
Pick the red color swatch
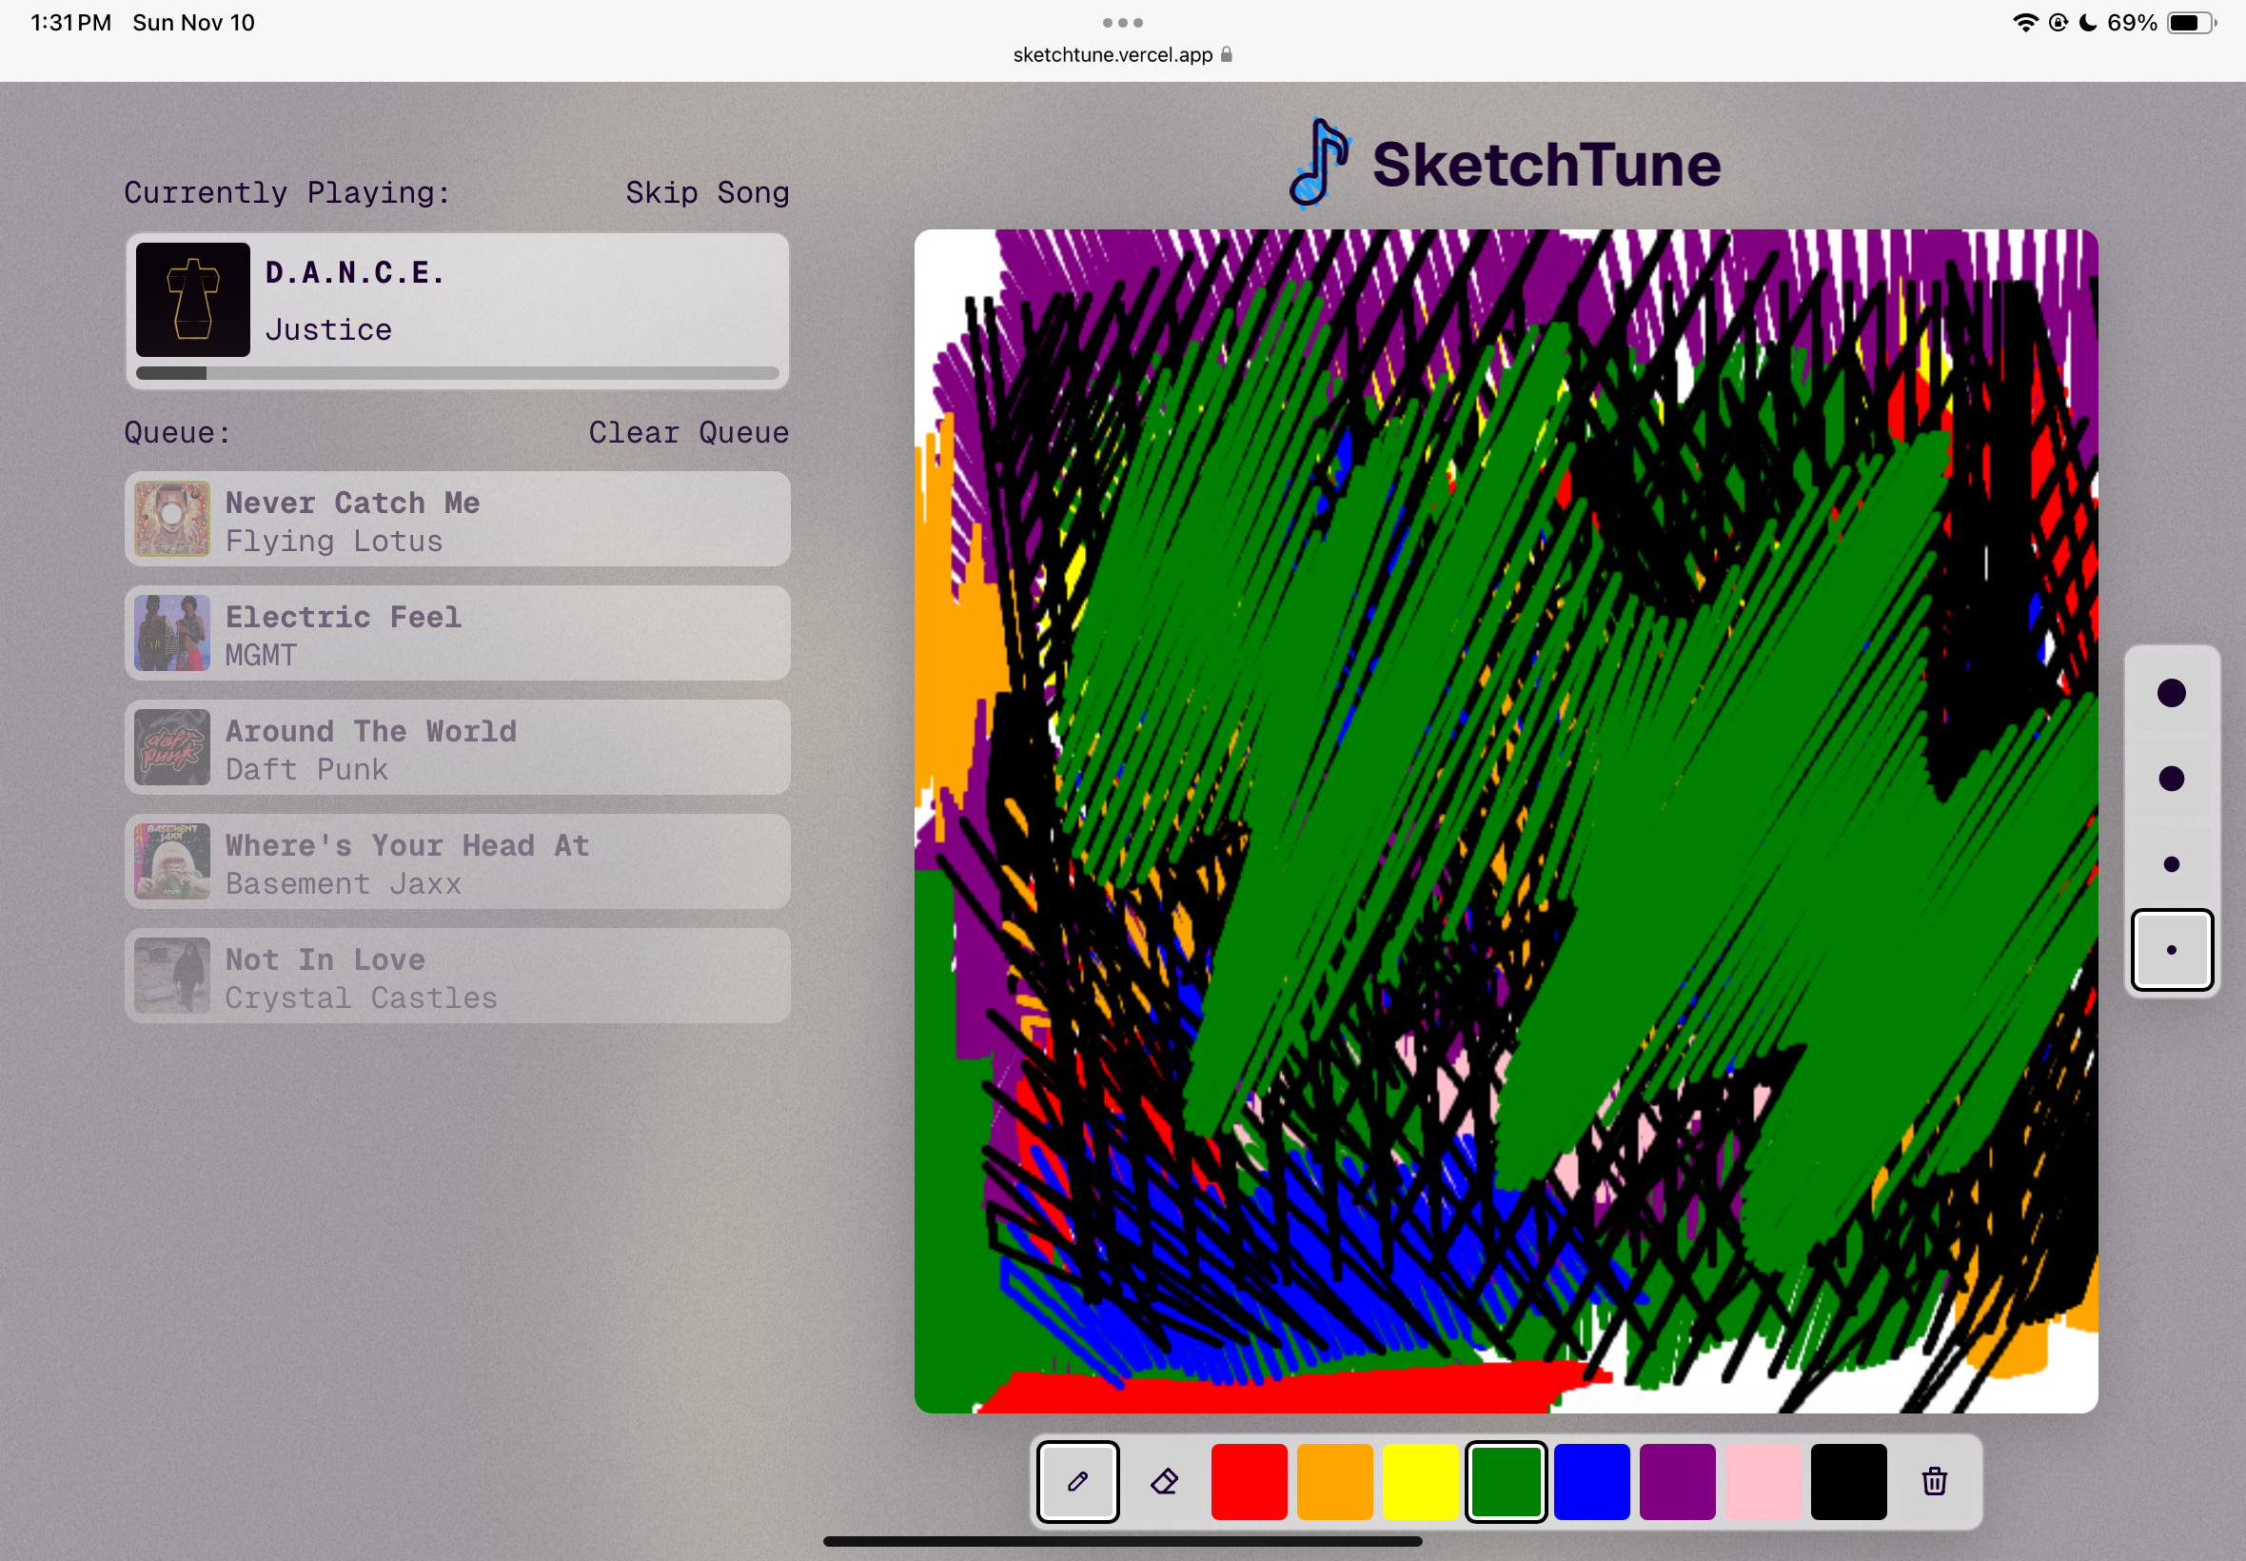tap(1249, 1481)
